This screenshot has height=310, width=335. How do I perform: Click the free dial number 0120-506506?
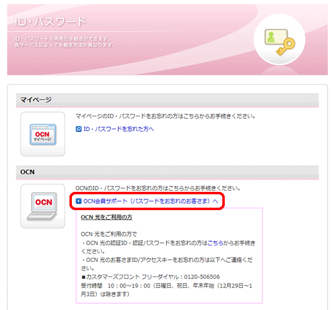click(202, 277)
